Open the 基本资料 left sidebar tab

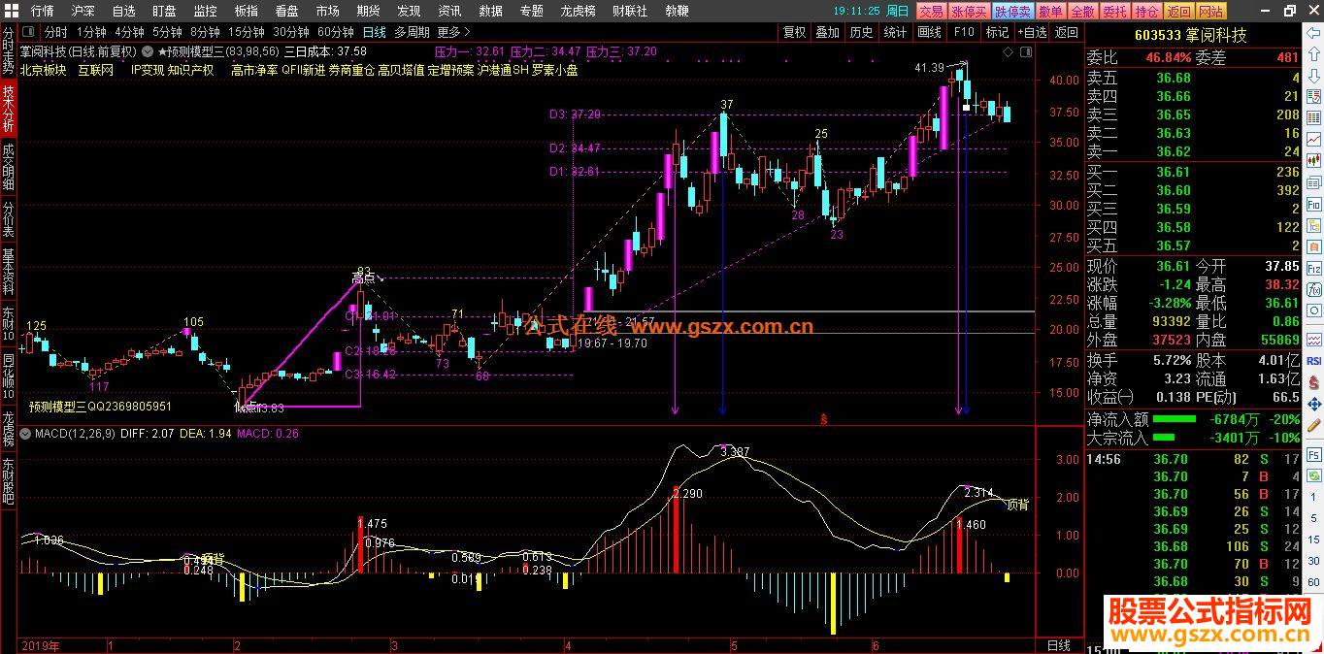tap(8, 272)
